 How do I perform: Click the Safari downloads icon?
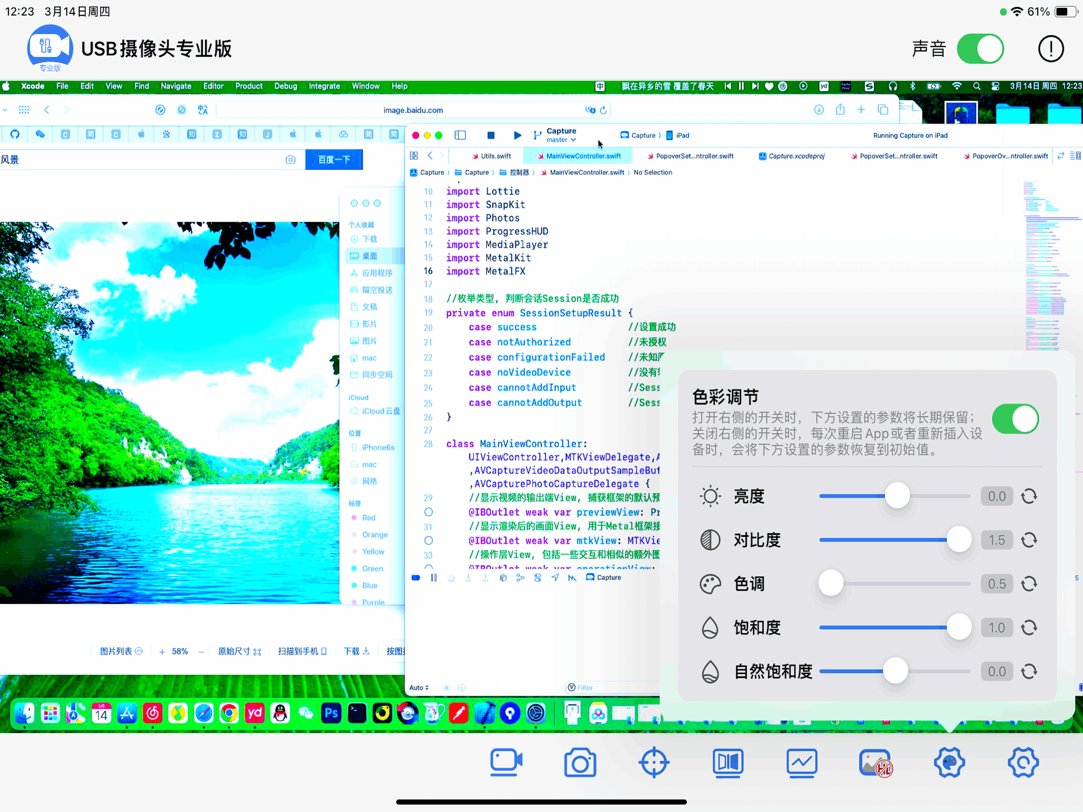click(x=819, y=110)
